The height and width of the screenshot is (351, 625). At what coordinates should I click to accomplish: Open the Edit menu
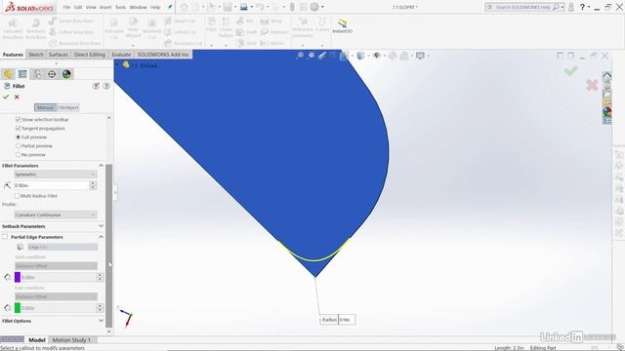78,7
